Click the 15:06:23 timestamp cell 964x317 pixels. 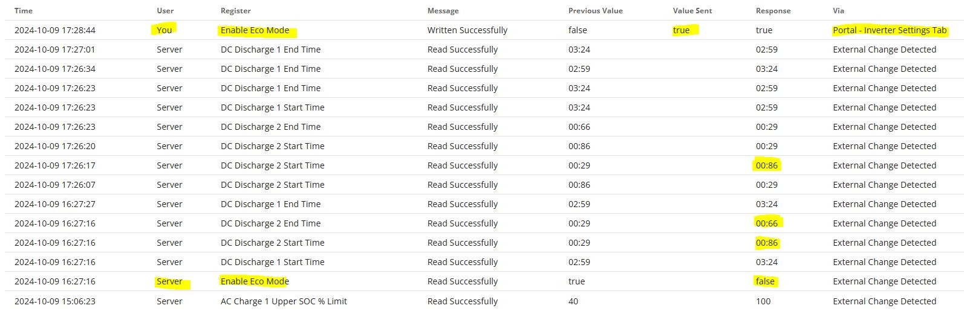tap(55, 301)
